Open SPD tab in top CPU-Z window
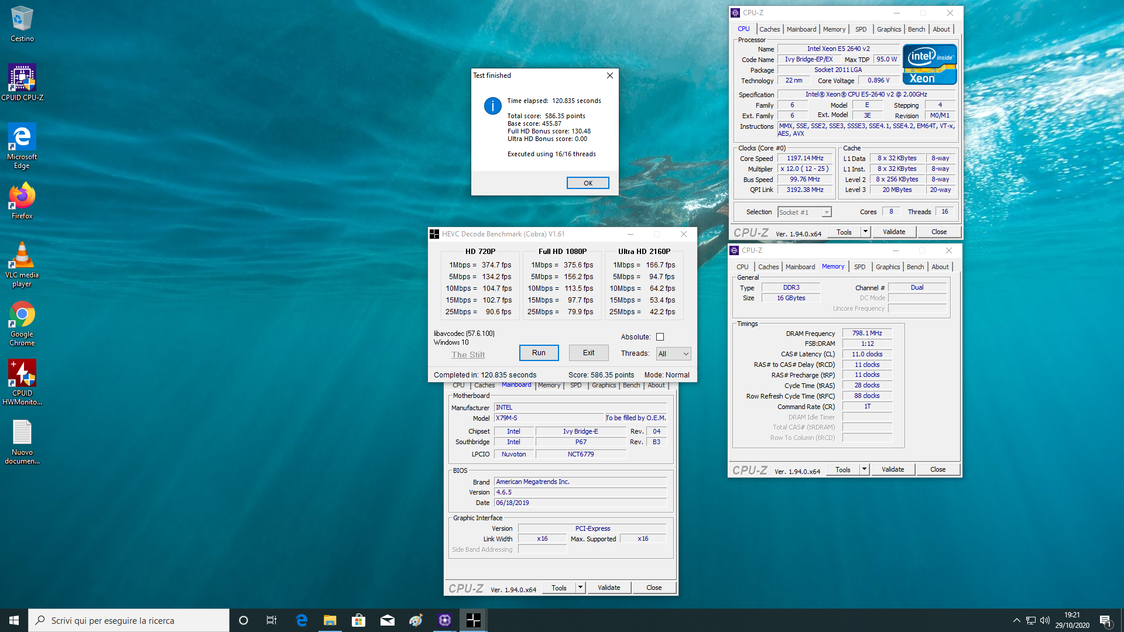 [861, 29]
